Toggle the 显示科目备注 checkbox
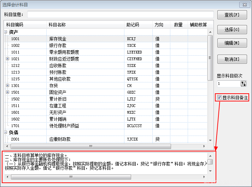252x187 pixels. (219, 98)
